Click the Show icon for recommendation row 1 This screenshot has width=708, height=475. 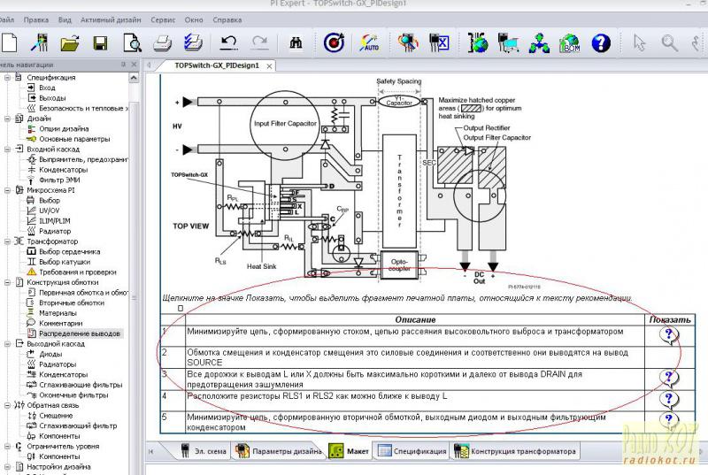[669, 334]
